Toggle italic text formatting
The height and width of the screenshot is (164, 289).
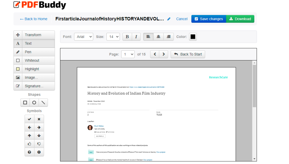[136, 37]
